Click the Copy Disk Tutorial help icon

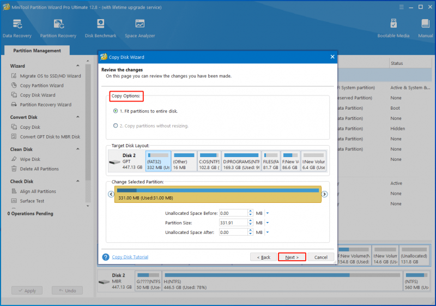pos(106,257)
